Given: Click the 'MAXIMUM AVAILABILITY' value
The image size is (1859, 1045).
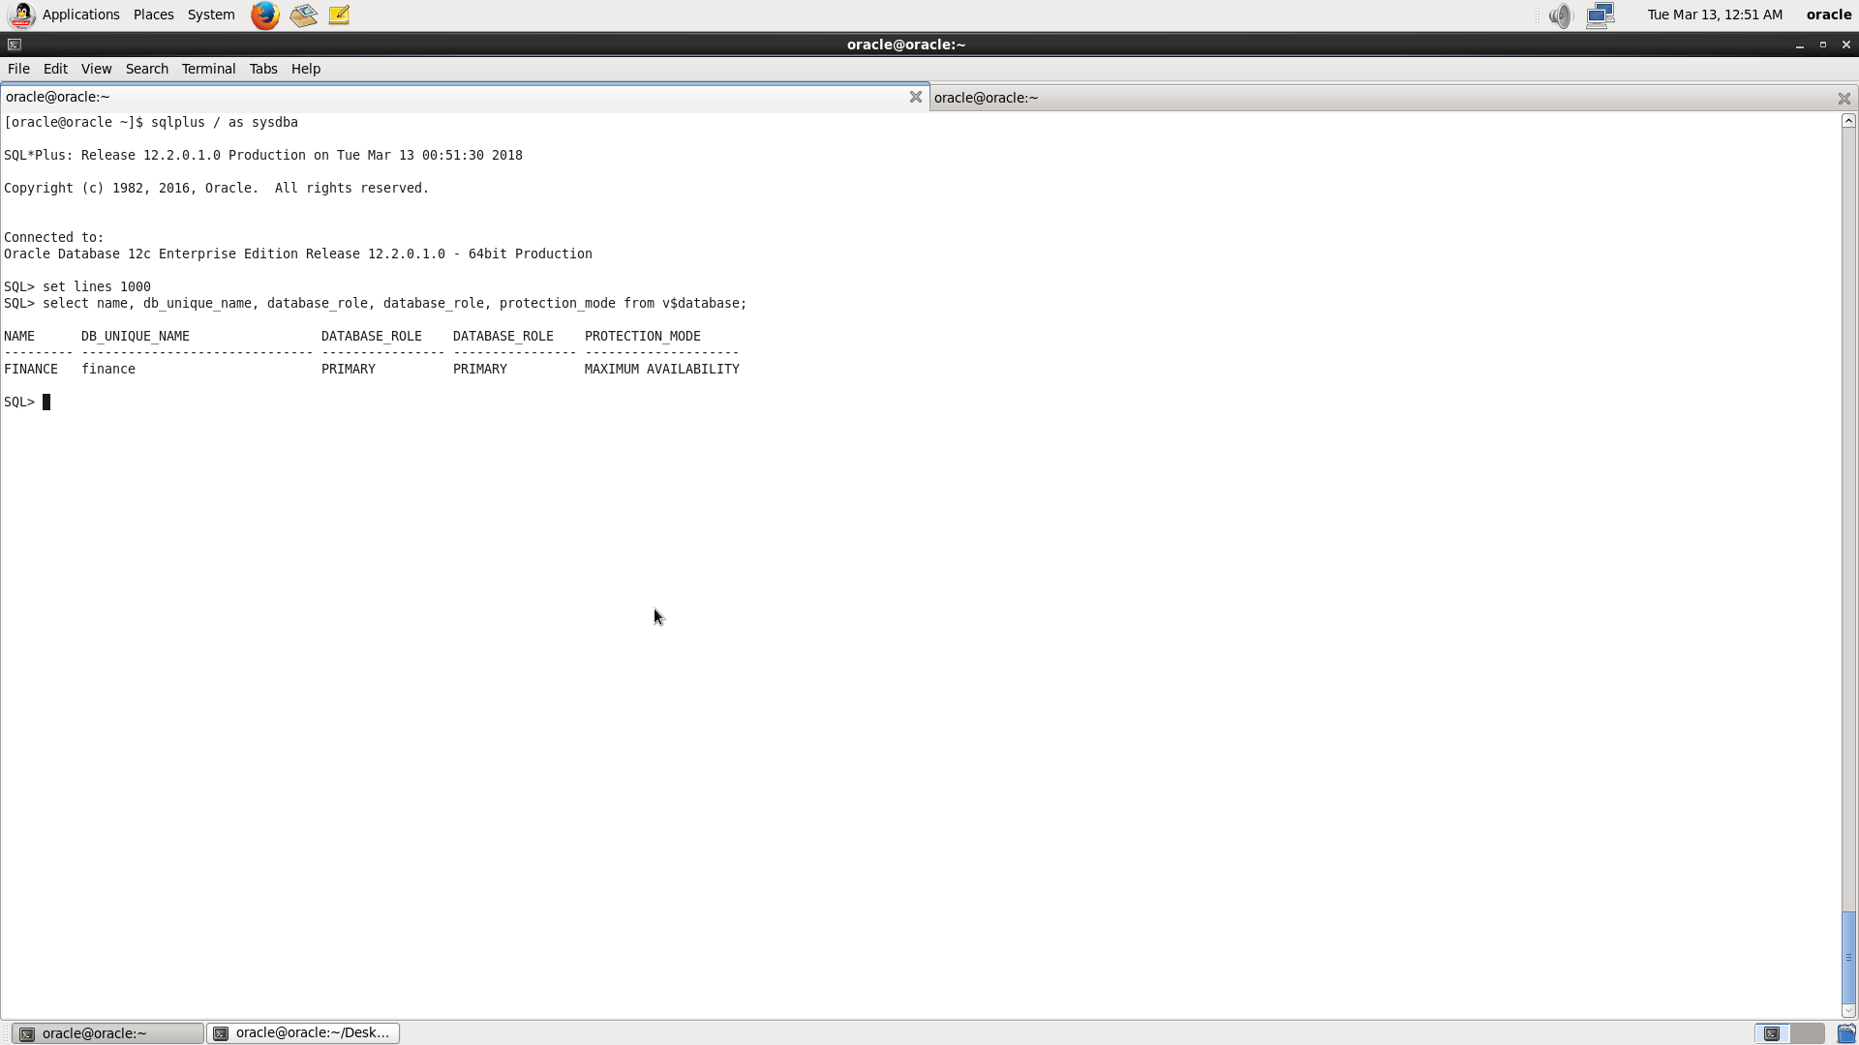Looking at the screenshot, I should pos(662,369).
